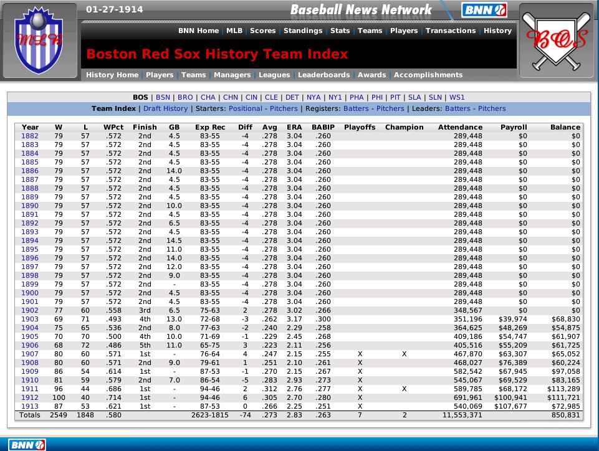599x451 pixels.
Task: Open Standings in the top menu
Action: 302,31
